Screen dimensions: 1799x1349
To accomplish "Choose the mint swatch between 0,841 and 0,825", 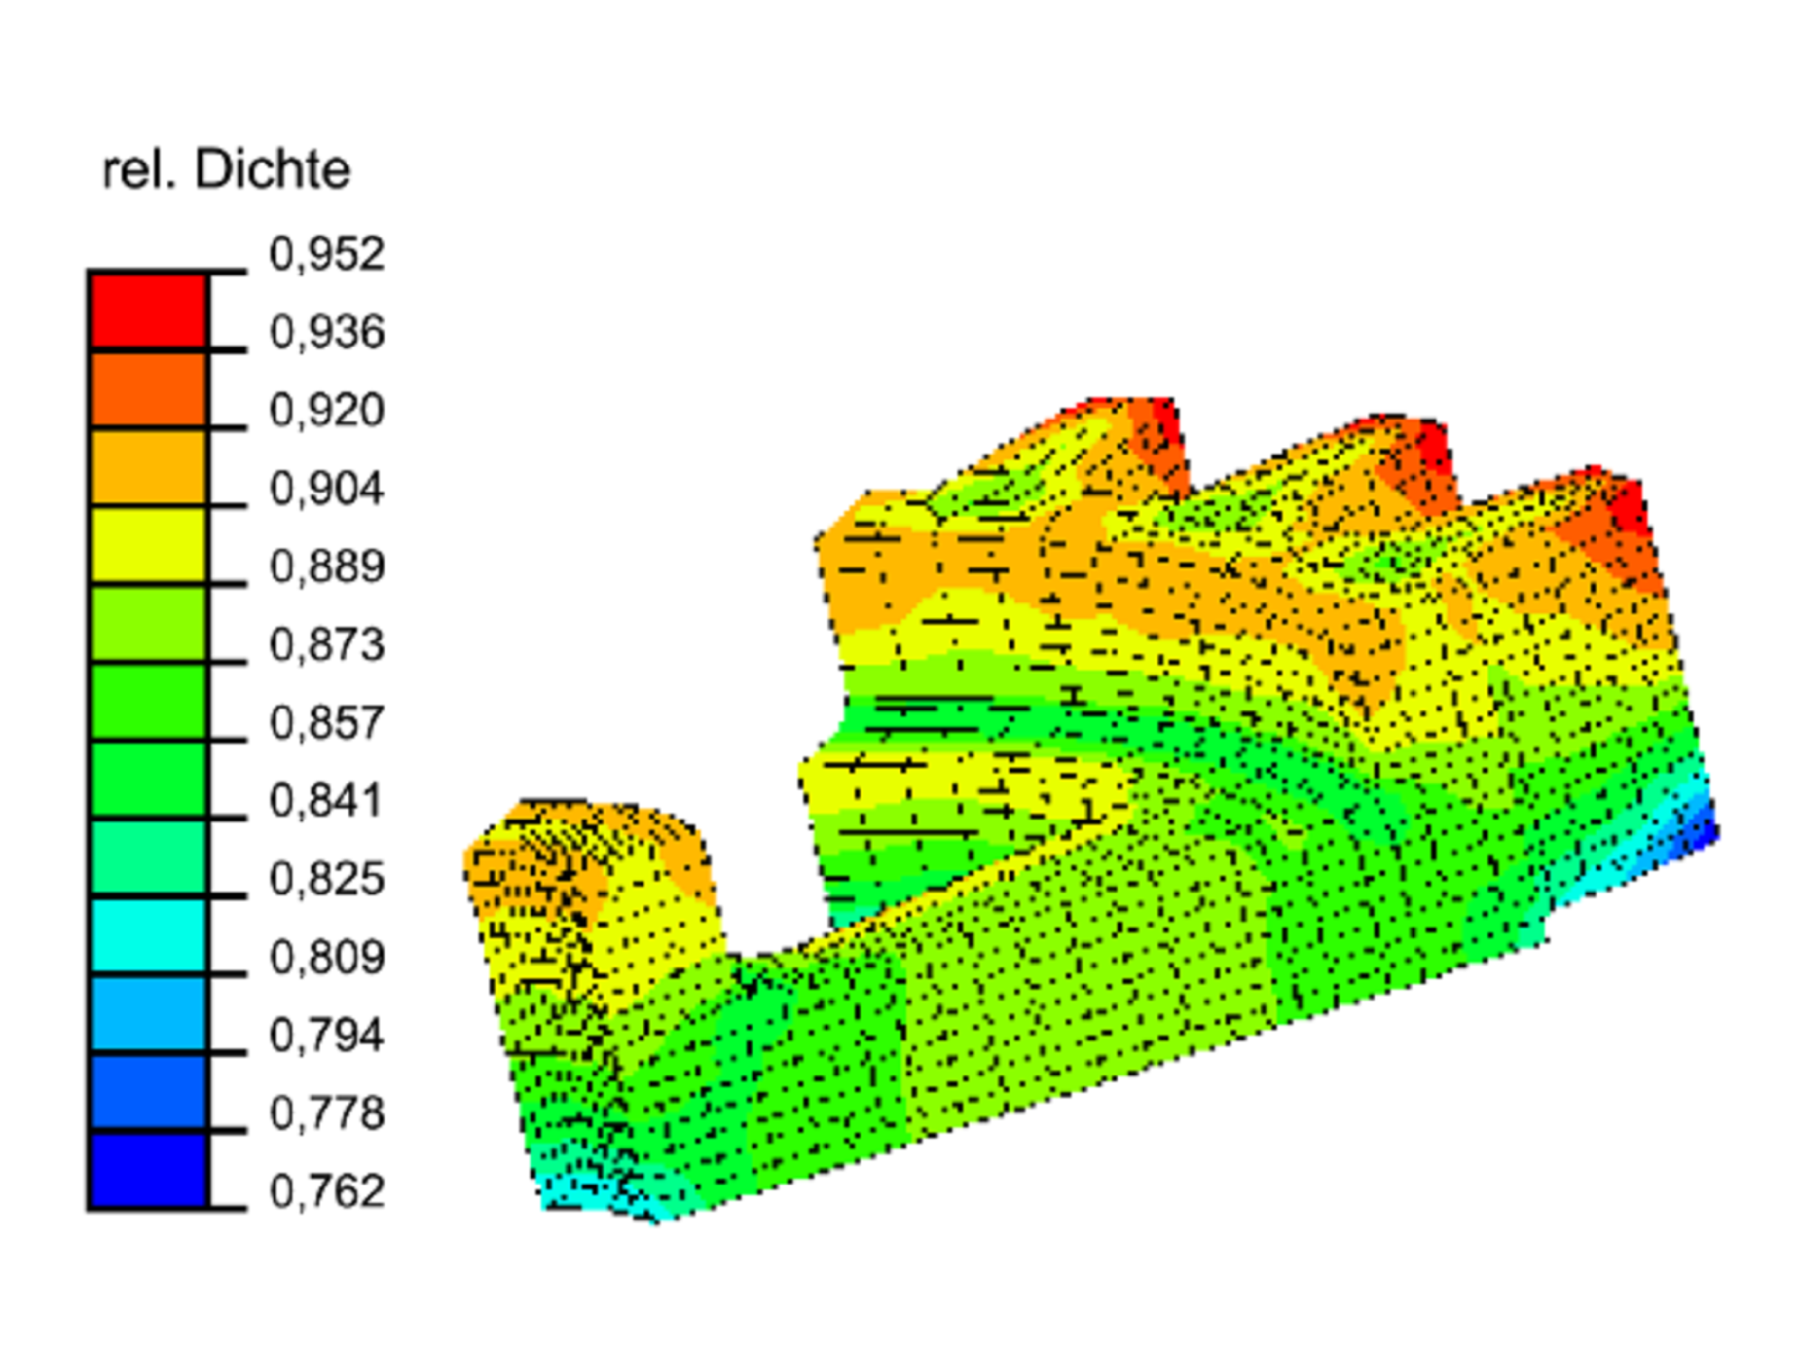I will coord(148,857).
